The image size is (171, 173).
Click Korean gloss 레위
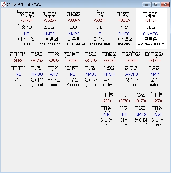pyautogui.click(x=124, y=120)
